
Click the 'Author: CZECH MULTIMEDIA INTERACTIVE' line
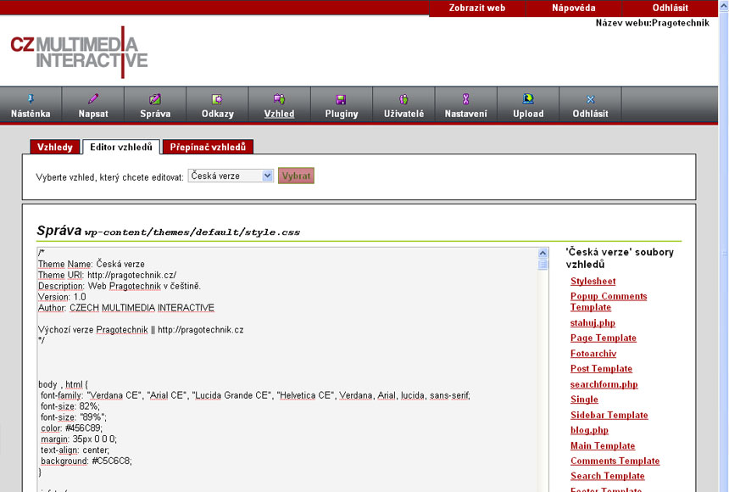tap(126, 308)
